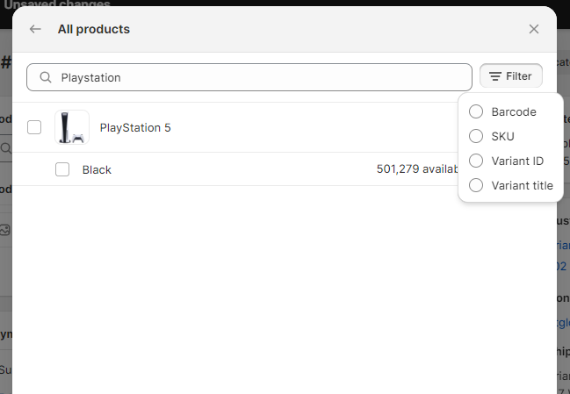Viewport: 570px width, 394px height.
Task: Choose the Variant title radio option
Action: pyautogui.click(x=476, y=185)
